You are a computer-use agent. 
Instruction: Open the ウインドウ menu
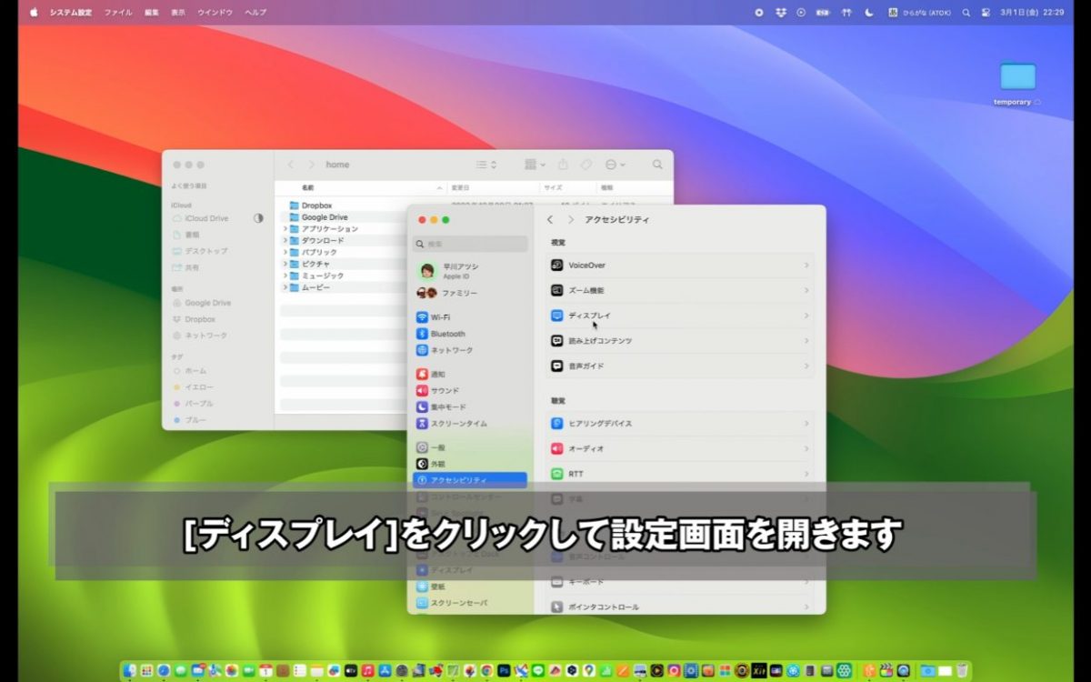click(215, 13)
